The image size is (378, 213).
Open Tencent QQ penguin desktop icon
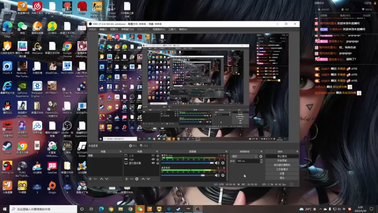(x=7, y=108)
